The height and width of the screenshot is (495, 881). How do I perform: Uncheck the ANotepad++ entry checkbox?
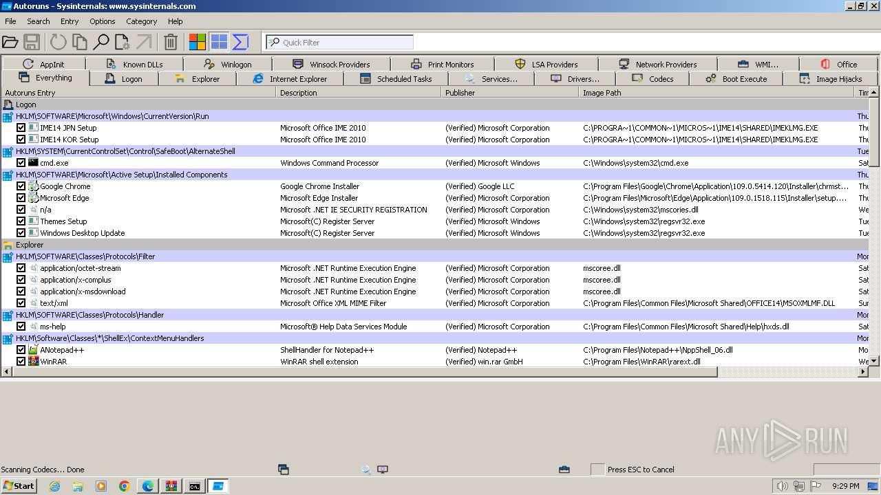tap(21, 350)
